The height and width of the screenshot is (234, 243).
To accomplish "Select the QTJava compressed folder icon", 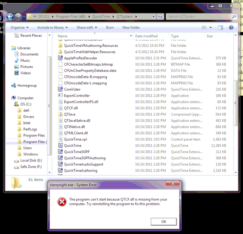I will tap(60, 114).
